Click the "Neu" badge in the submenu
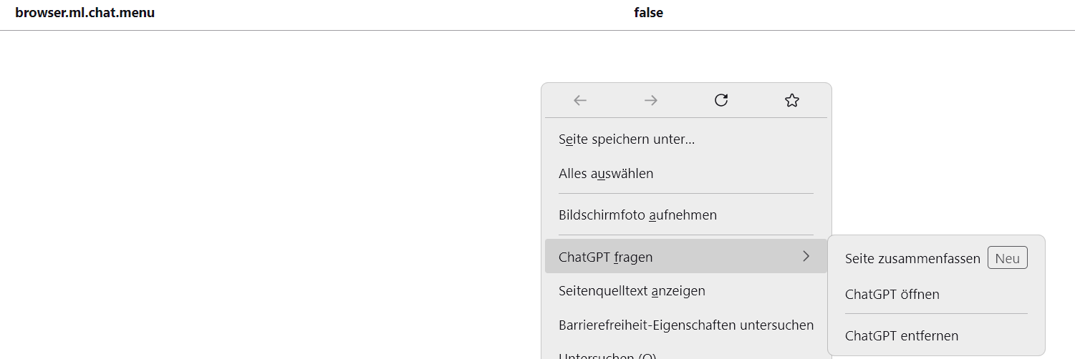 coord(1007,258)
